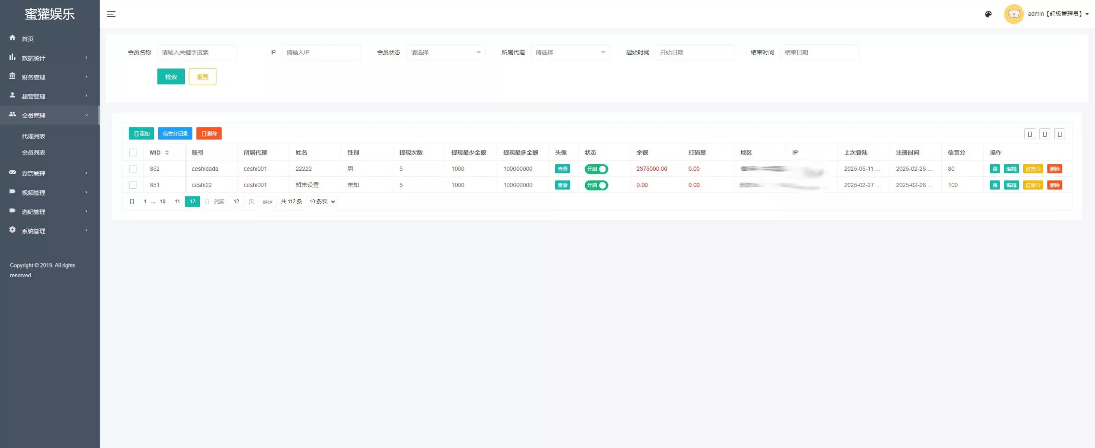Open the theme color palette icon

point(988,14)
